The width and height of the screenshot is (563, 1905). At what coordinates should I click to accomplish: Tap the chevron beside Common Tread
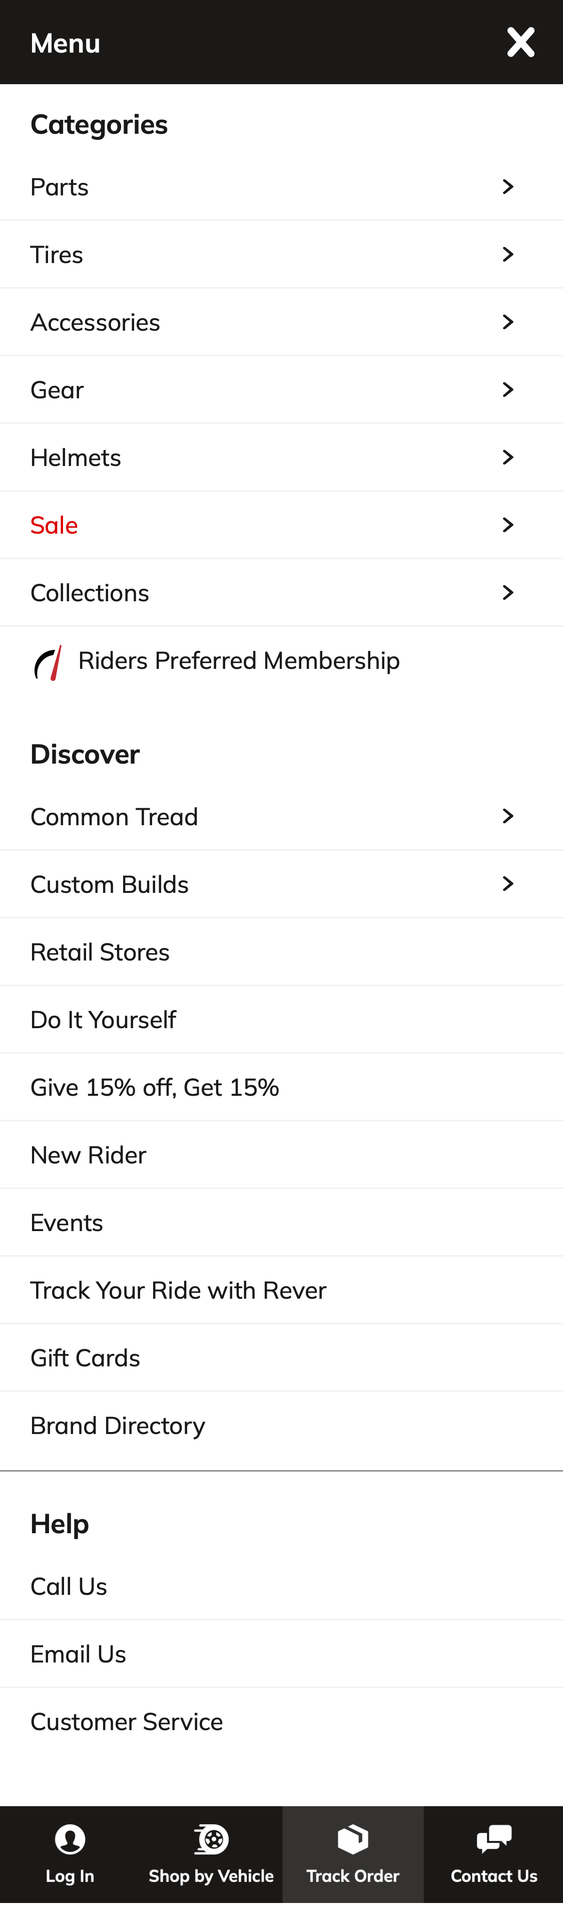[507, 816]
